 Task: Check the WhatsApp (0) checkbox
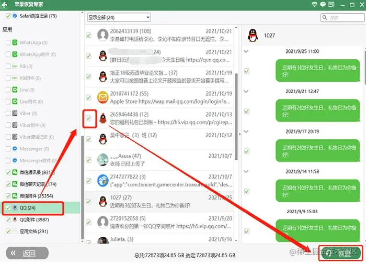tap(8, 42)
